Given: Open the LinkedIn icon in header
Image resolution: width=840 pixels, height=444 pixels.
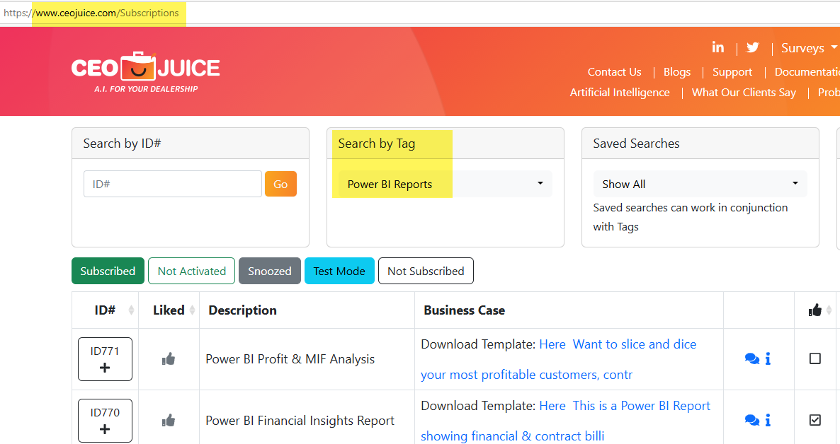Looking at the screenshot, I should 718,47.
